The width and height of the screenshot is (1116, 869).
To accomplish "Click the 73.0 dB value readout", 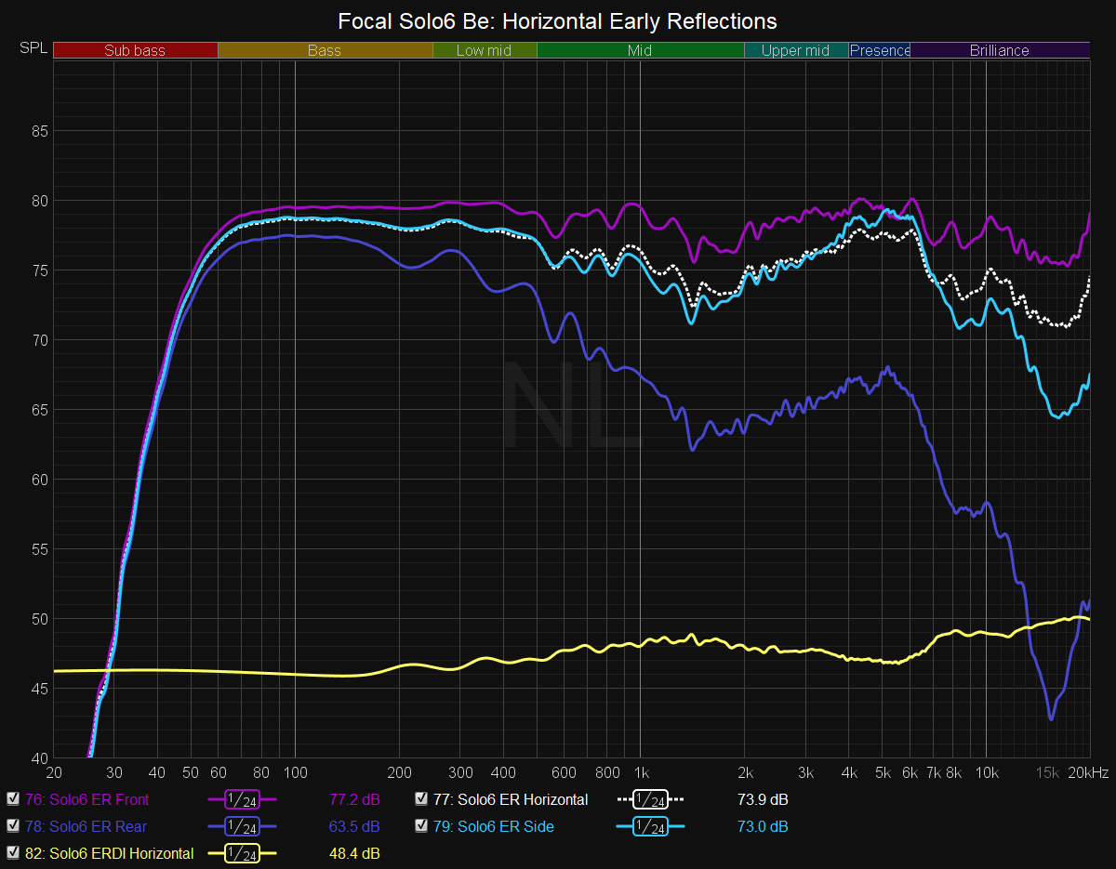I will point(763,826).
